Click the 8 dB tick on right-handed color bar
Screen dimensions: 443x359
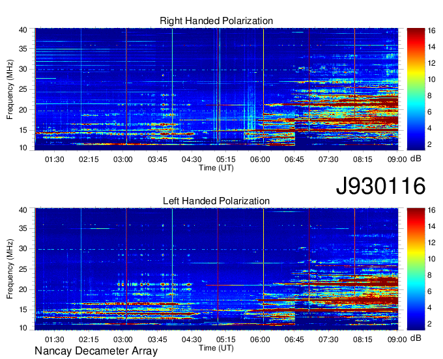click(x=430, y=96)
